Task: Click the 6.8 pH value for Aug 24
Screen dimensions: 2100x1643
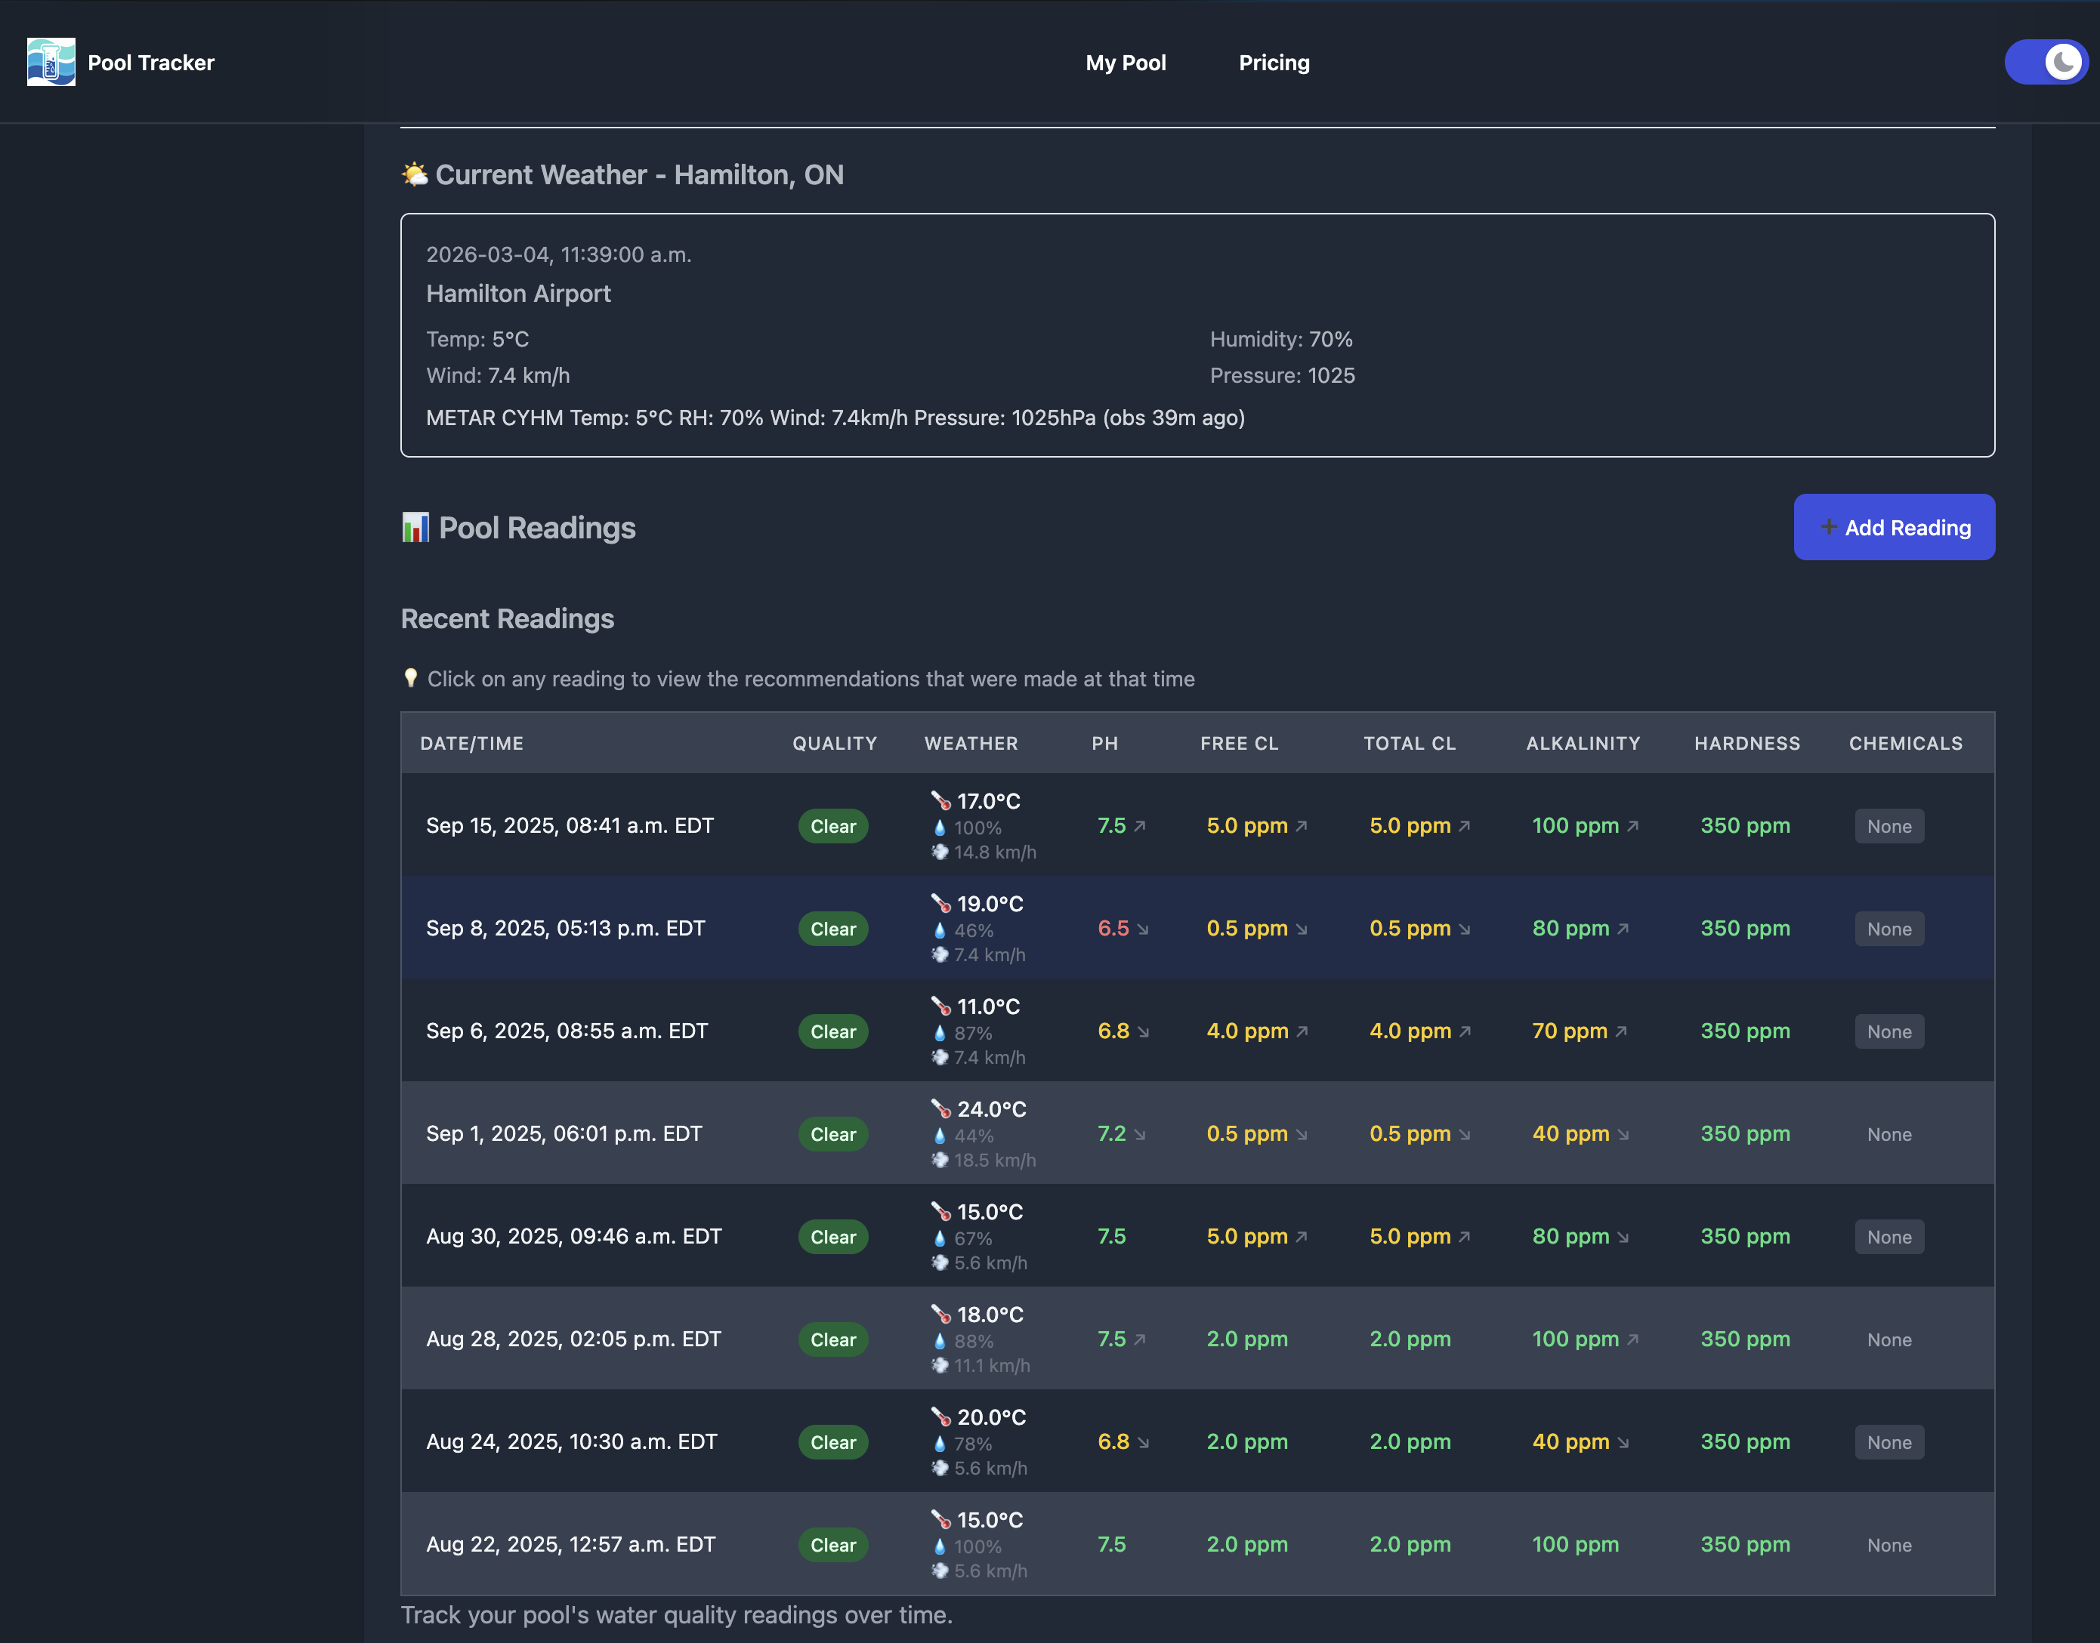Action: tap(1113, 1442)
